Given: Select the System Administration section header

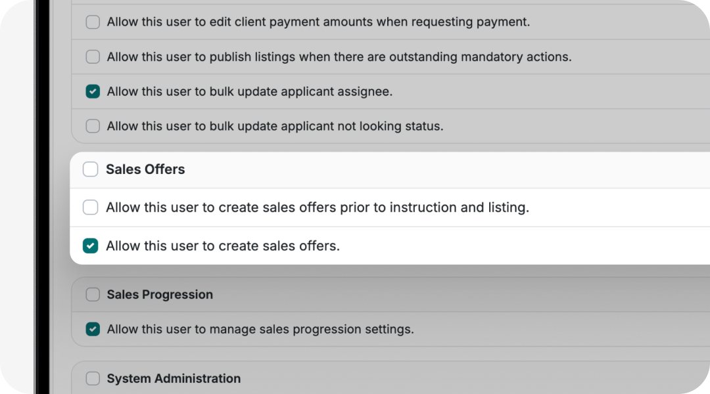Looking at the screenshot, I should coord(174,378).
